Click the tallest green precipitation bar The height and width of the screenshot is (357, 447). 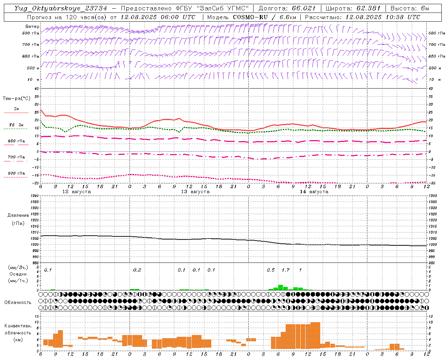pos(280,288)
